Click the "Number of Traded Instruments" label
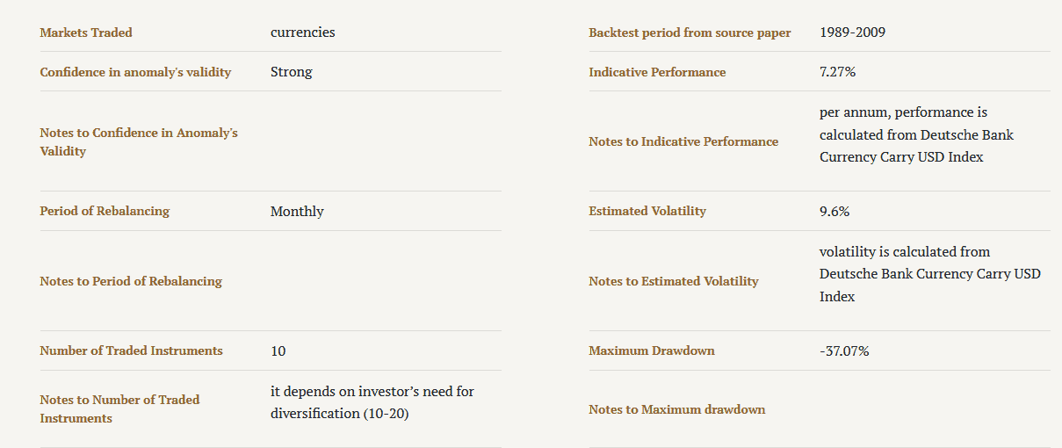 (x=131, y=350)
